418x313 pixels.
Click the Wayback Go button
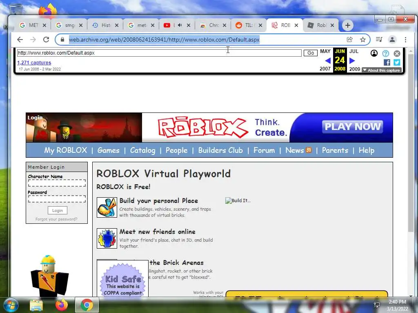click(311, 53)
